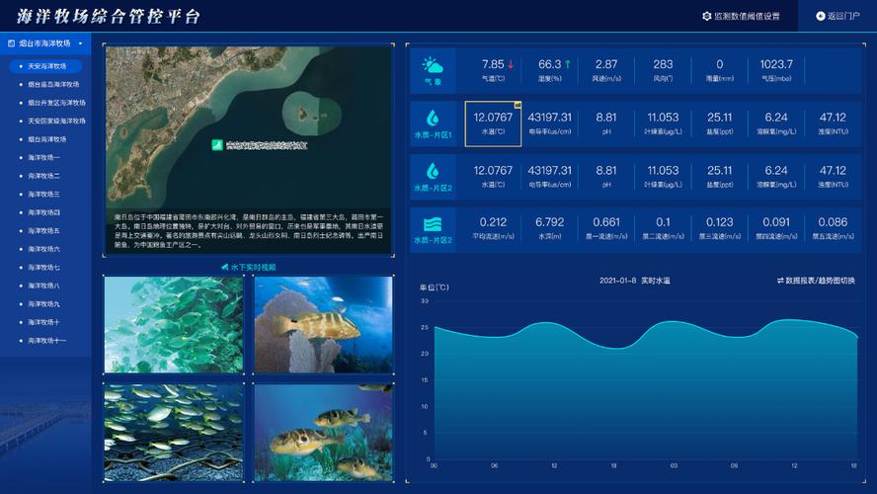Click the 水温 12.0767 cell in 水质-片区1

point(493,123)
